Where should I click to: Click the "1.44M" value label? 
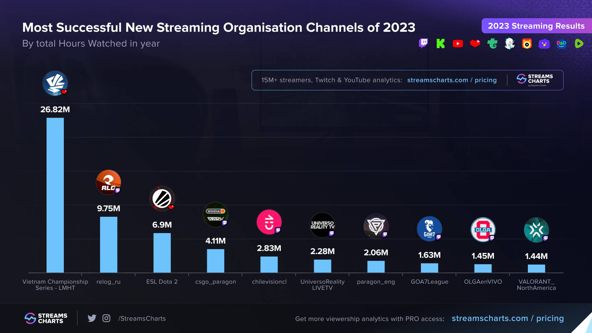536,256
